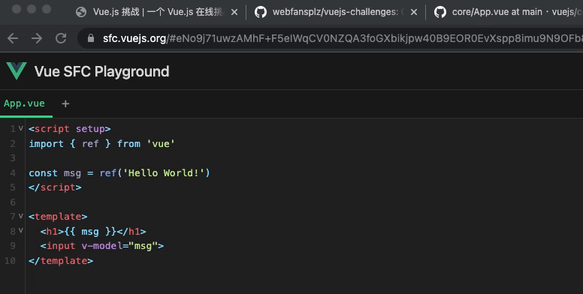
Task: Click the closing </script> tag on line 5
Action: (55, 187)
